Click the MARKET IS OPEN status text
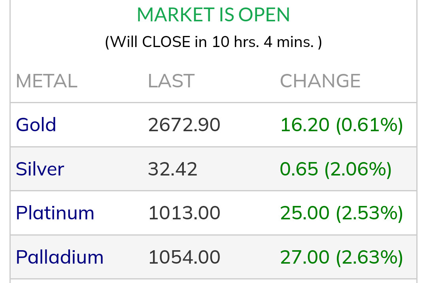Viewport: 427px width, 283px height. click(x=213, y=15)
